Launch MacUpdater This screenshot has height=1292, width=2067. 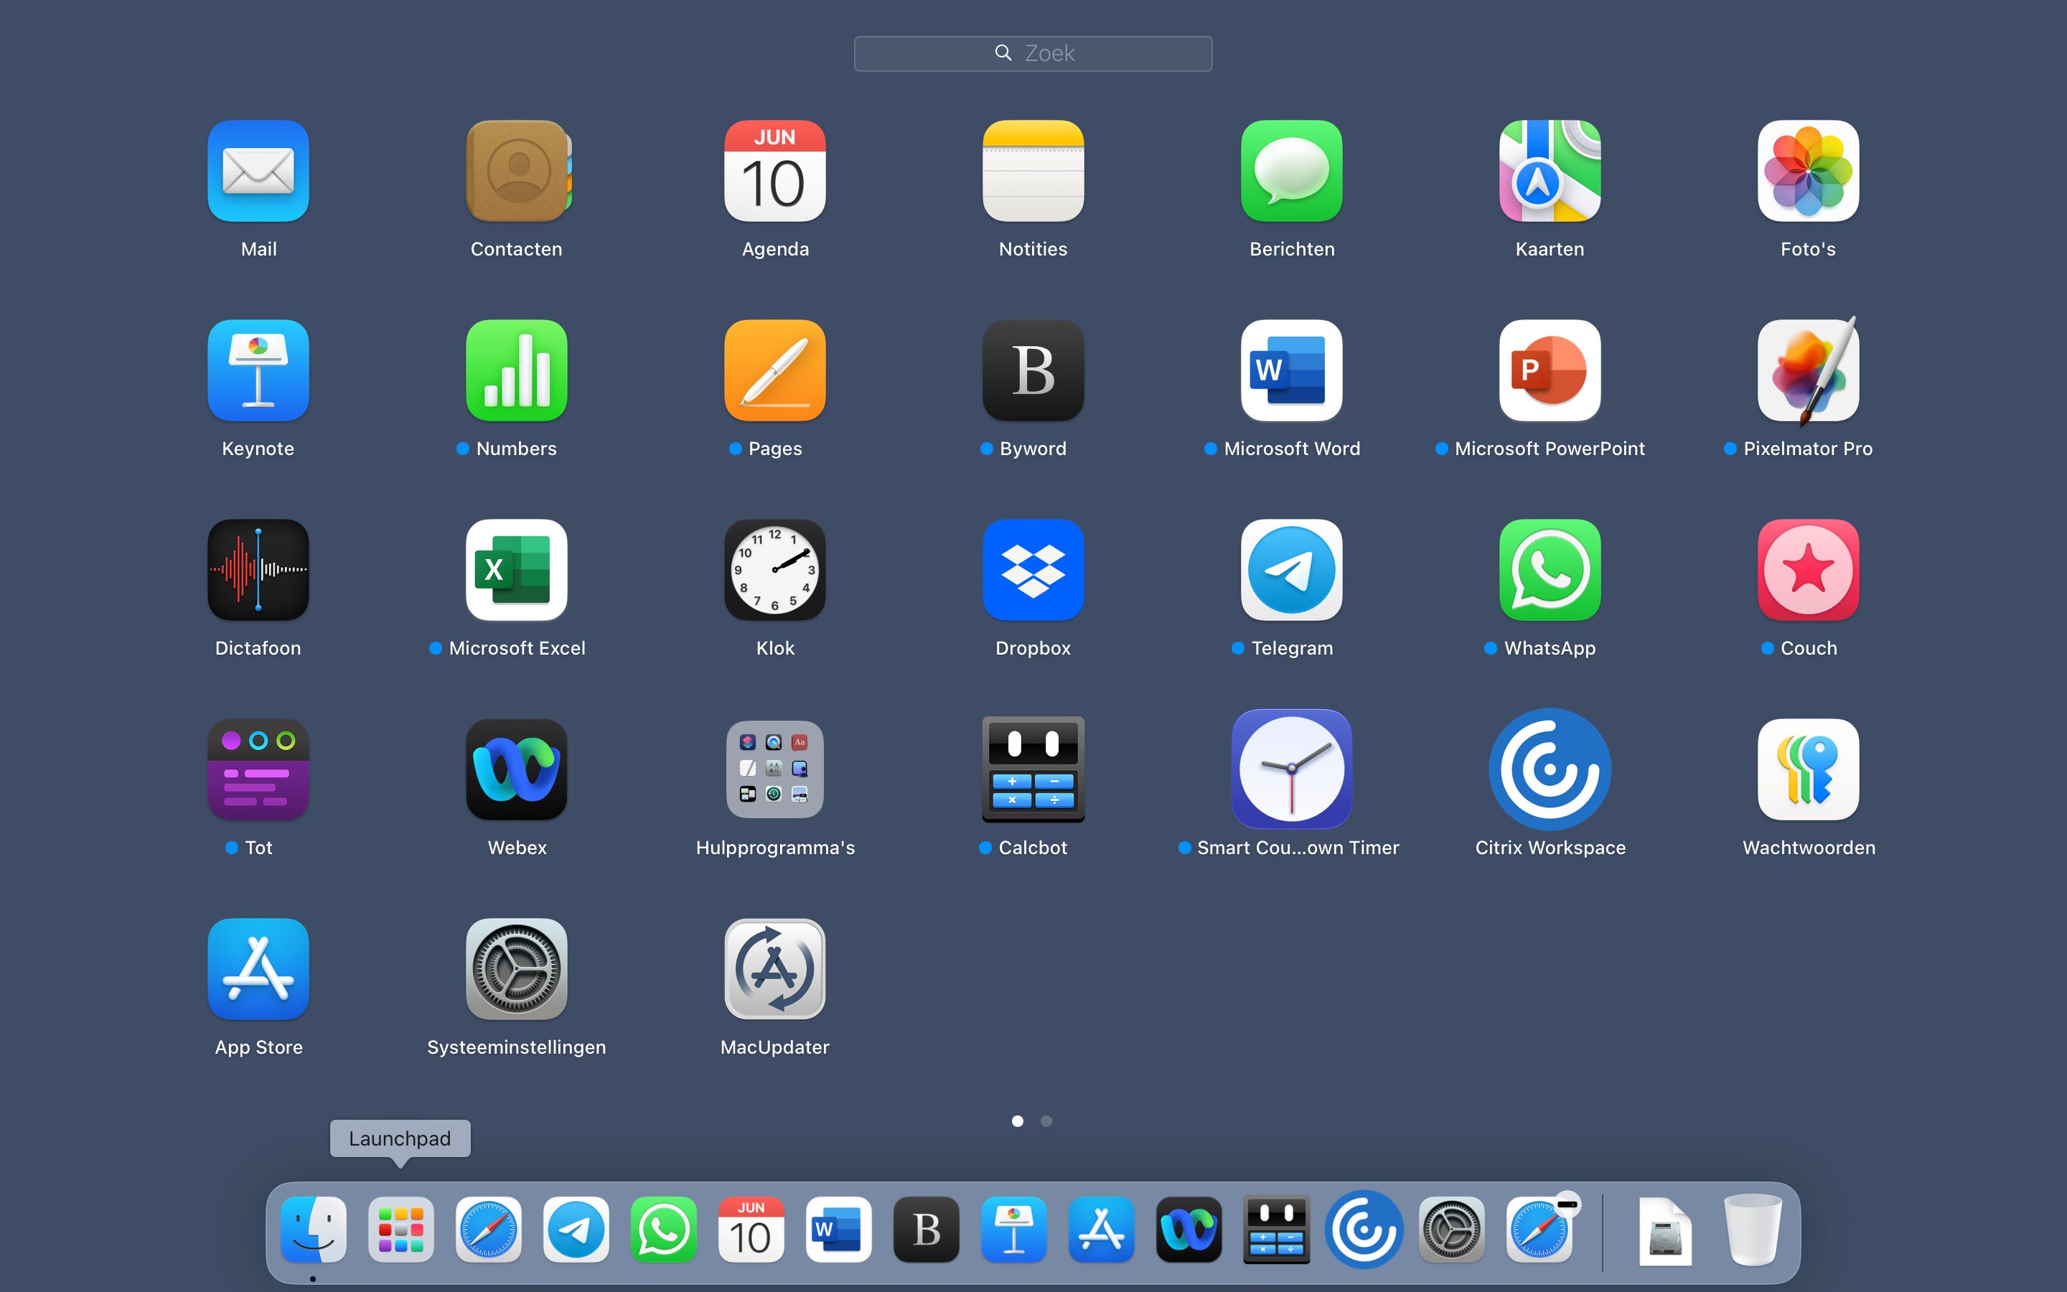(774, 969)
